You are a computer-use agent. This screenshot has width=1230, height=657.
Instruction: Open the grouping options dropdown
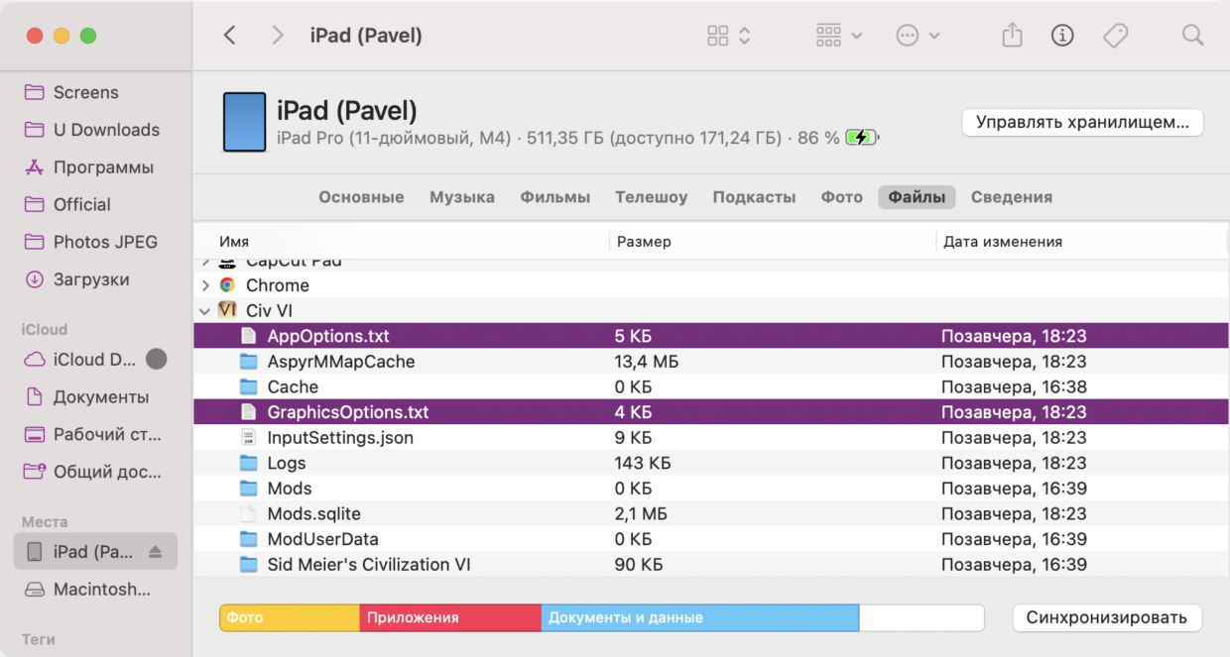point(838,36)
